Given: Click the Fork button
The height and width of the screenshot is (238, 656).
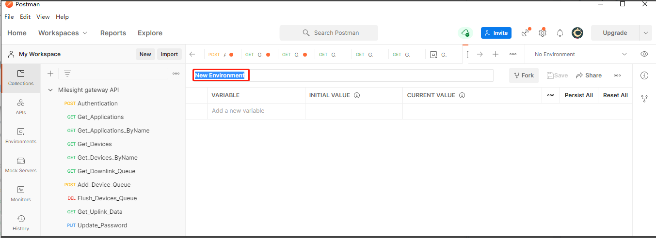Looking at the screenshot, I should 524,75.
